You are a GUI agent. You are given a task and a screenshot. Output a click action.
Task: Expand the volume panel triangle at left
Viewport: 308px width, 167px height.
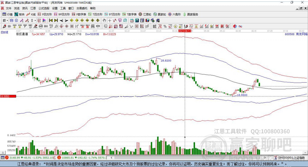(x=3, y=153)
